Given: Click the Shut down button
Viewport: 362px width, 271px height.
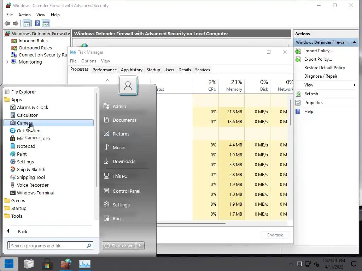Looking at the screenshot, I should click(x=119, y=246).
